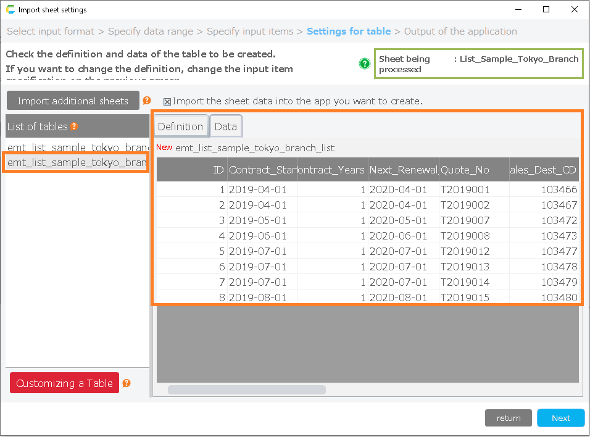Click the ID column header
This screenshot has width=590, height=437.
pyautogui.click(x=191, y=170)
